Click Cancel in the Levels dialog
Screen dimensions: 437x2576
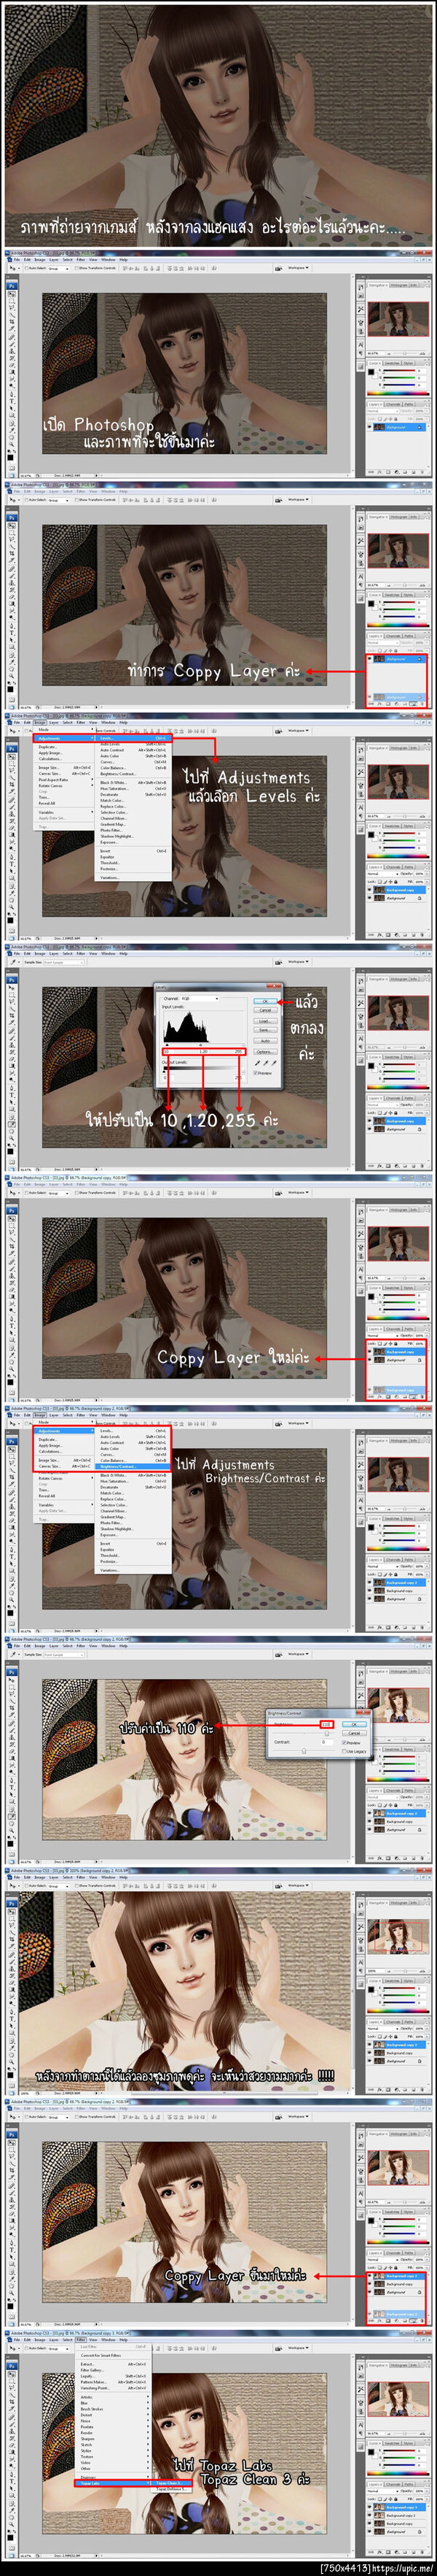(x=267, y=1010)
